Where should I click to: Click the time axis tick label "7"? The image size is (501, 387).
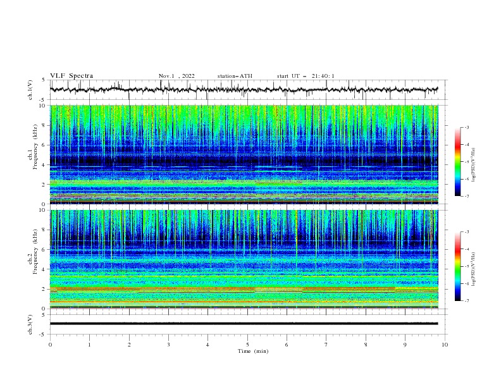click(326, 345)
